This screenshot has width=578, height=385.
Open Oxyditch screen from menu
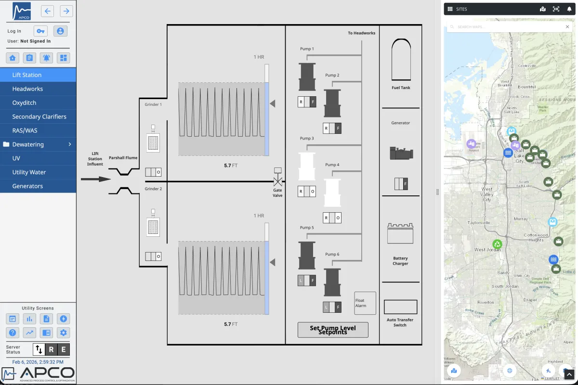click(38, 103)
